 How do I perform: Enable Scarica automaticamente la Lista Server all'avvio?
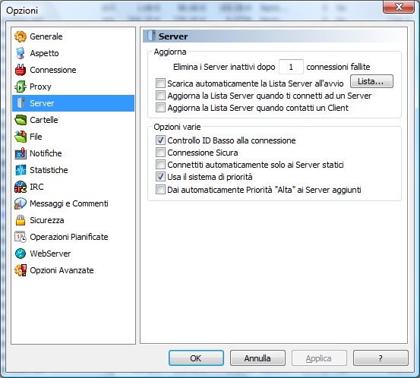[160, 83]
